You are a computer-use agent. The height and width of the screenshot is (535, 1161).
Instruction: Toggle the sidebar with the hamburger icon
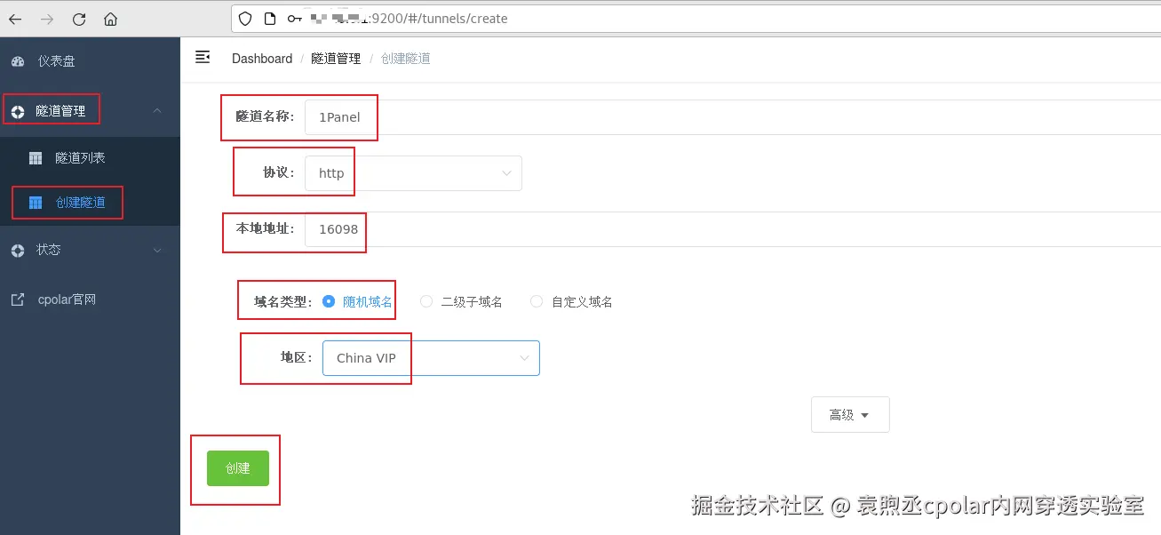point(203,57)
